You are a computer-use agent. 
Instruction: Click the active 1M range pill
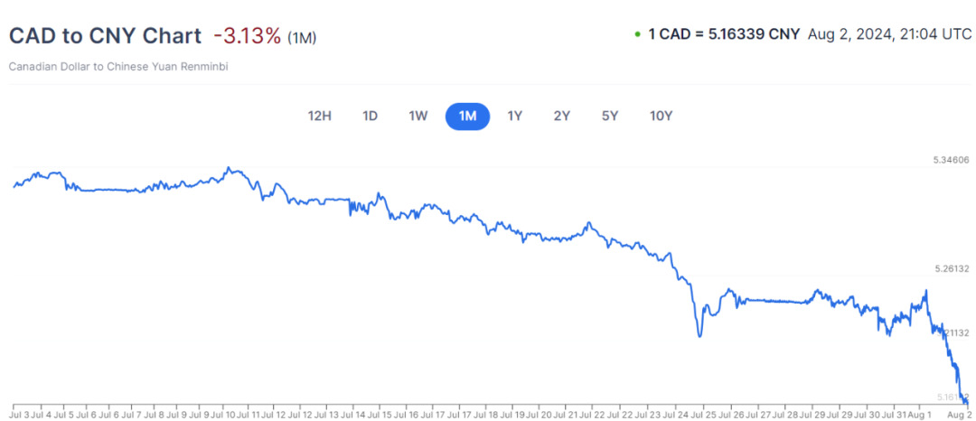[x=467, y=116]
